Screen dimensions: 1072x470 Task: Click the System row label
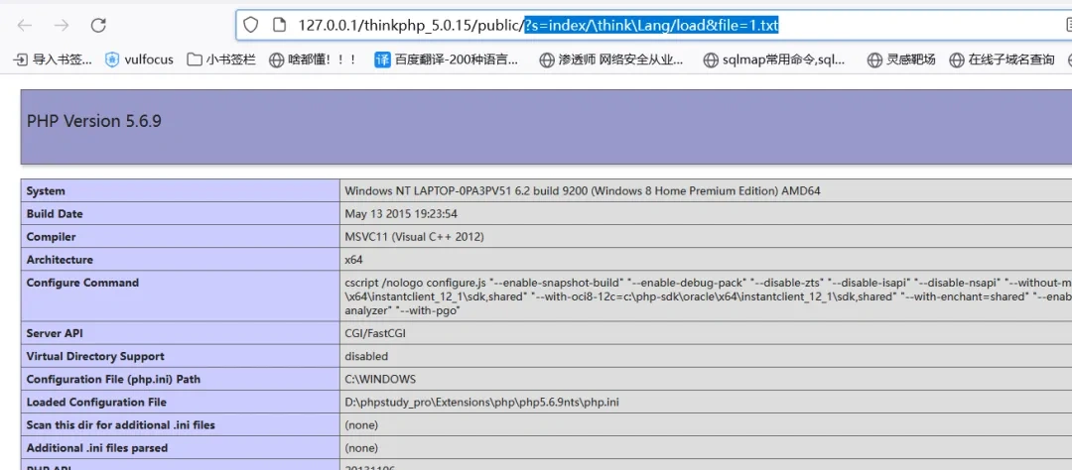(x=46, y=191)
